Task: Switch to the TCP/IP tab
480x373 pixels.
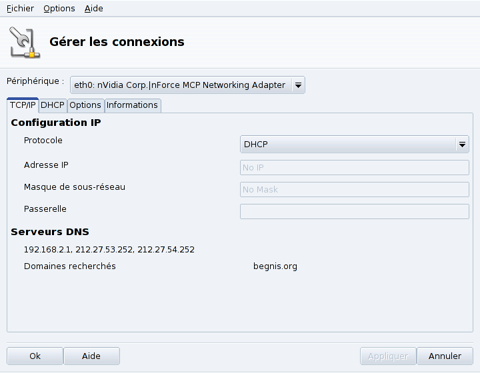Action: [23, 105]
